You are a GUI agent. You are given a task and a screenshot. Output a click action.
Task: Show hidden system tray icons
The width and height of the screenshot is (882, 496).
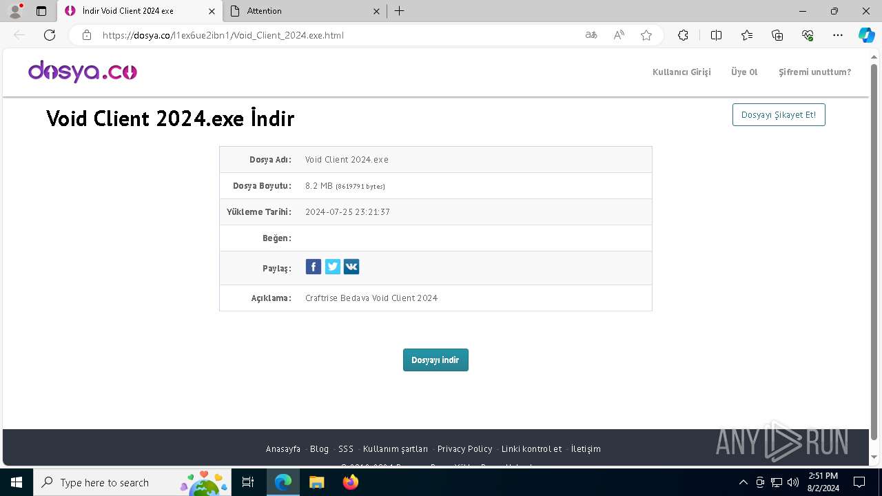pos(743,482)
